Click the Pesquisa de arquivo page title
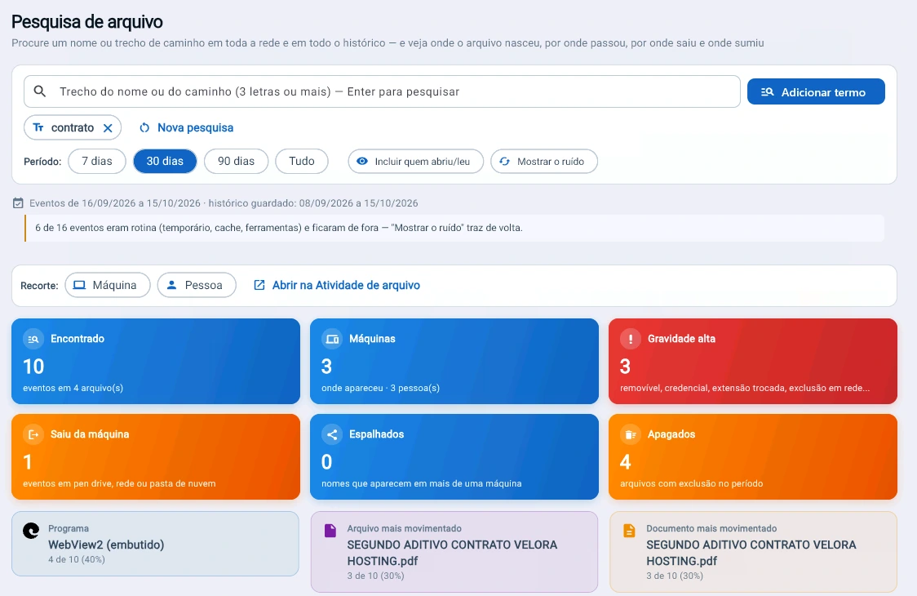 [87, 22]
